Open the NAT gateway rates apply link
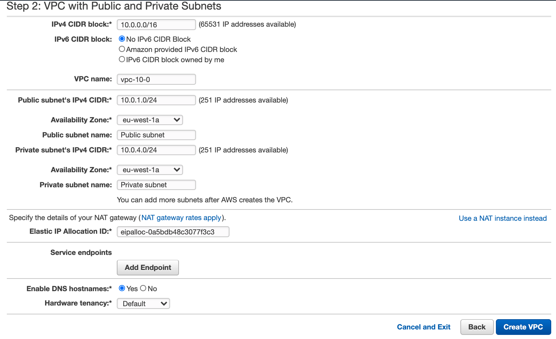556x339 pixels. pyautogui.click(x=181, y=218)
